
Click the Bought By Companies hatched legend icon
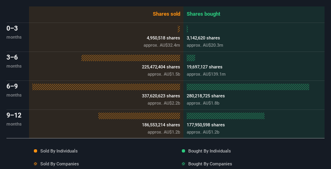coord(183,164)
